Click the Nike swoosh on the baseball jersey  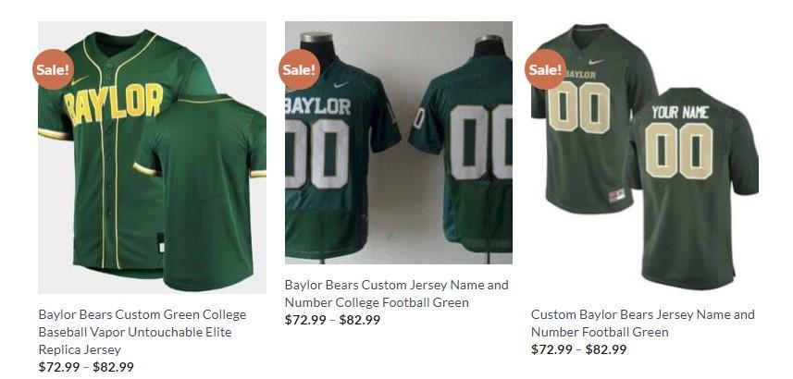point(80,80)
